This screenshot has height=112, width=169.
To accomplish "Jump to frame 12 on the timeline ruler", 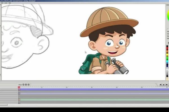I will (41, 87).
